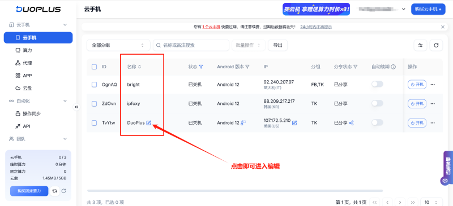Toggle auto-renew switch for the bright row
This screenshot has width=453, height=206.
(377, 84)
